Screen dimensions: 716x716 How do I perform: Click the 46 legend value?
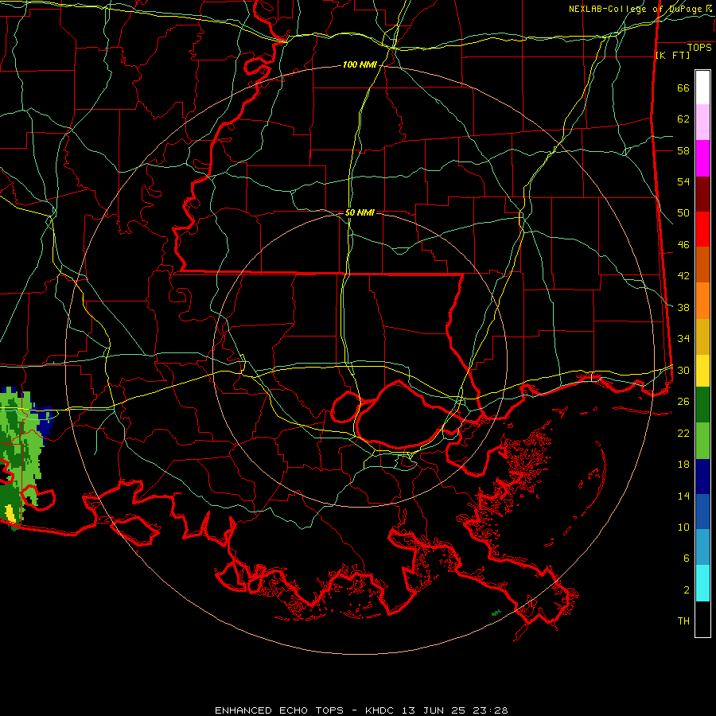(x=683, y=245)
